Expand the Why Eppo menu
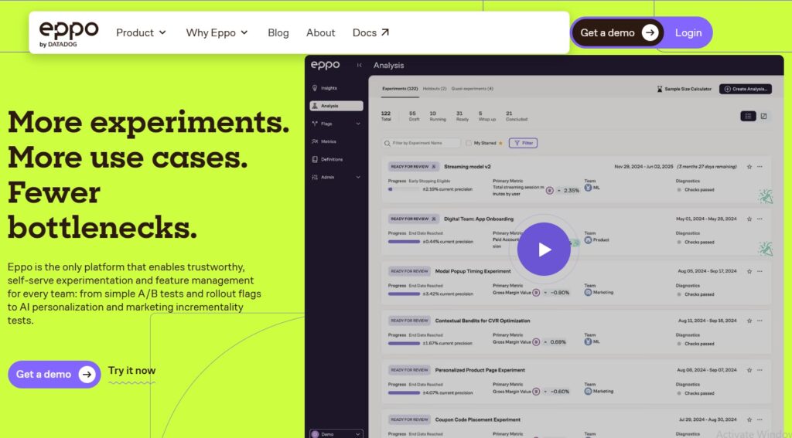This screenshot has width=792, height=438. [x=217, y=32]
